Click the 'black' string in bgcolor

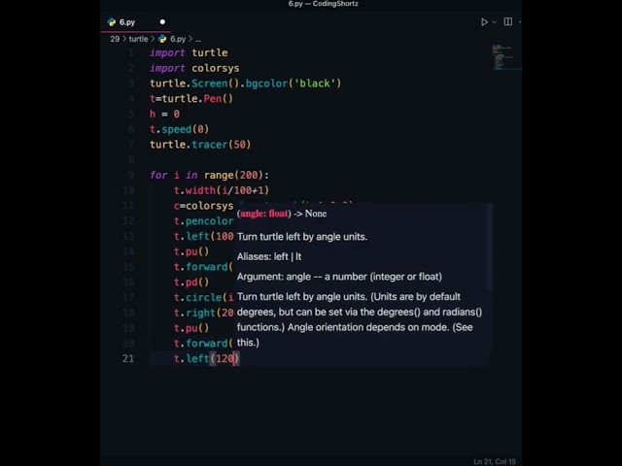click(319, 83)
